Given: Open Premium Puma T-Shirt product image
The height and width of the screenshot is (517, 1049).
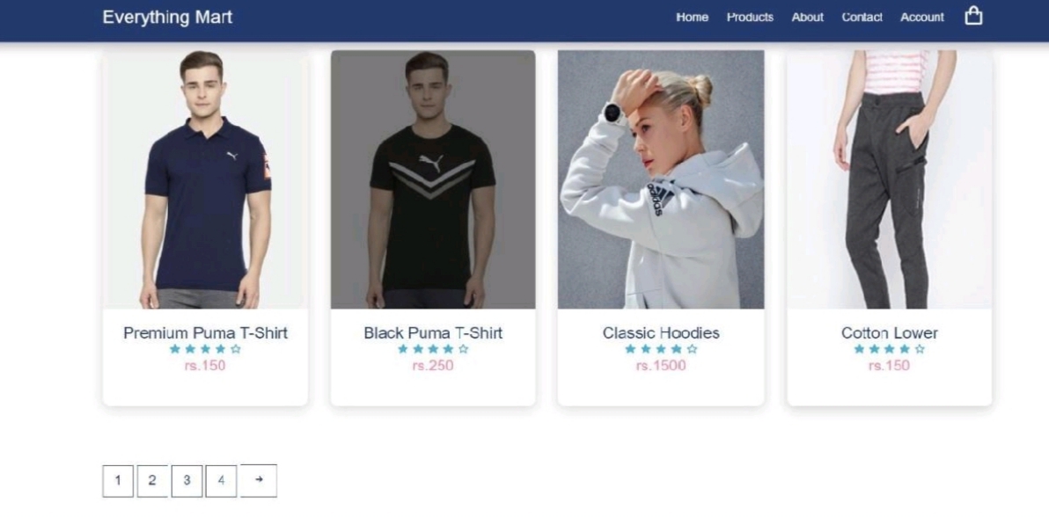Looking at the screenshot, I should [x=205, y=179].
